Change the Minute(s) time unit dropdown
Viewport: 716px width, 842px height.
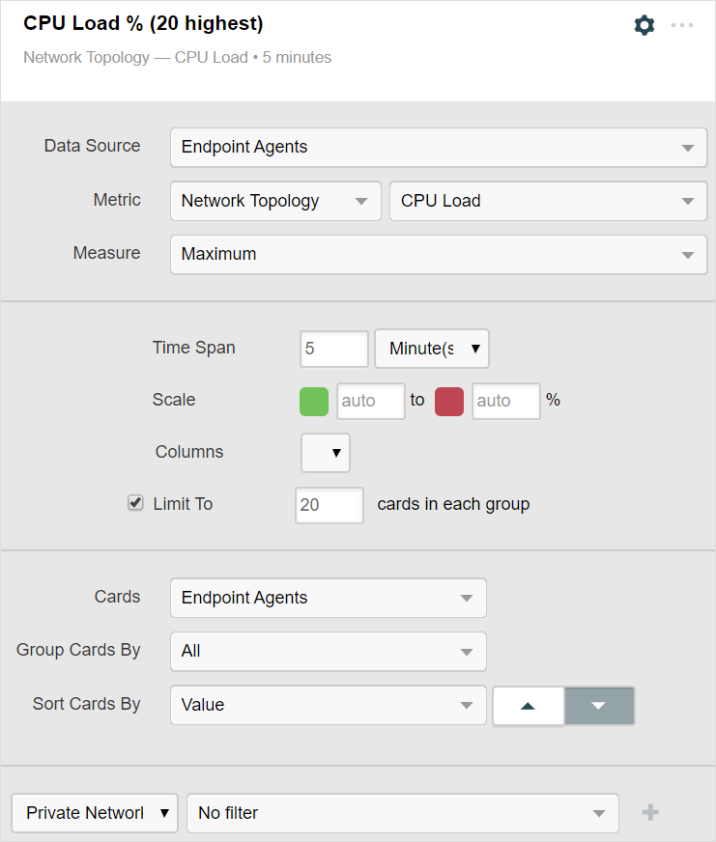(x=431, y=349)
